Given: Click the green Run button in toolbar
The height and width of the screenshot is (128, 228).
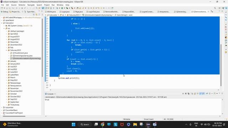Looking at the screenshot, I should pyautogui.click(x=62, y=8).
